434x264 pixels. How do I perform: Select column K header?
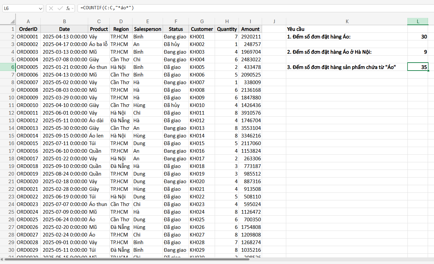pos(347,22)
